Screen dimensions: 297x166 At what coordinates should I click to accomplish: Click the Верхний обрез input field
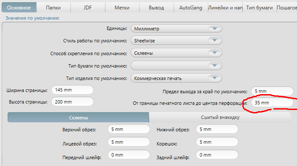pyautogui.click(x=129, y=129)
